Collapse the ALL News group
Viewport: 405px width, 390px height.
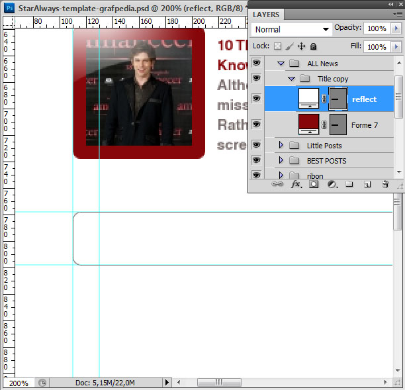point(281,64)
